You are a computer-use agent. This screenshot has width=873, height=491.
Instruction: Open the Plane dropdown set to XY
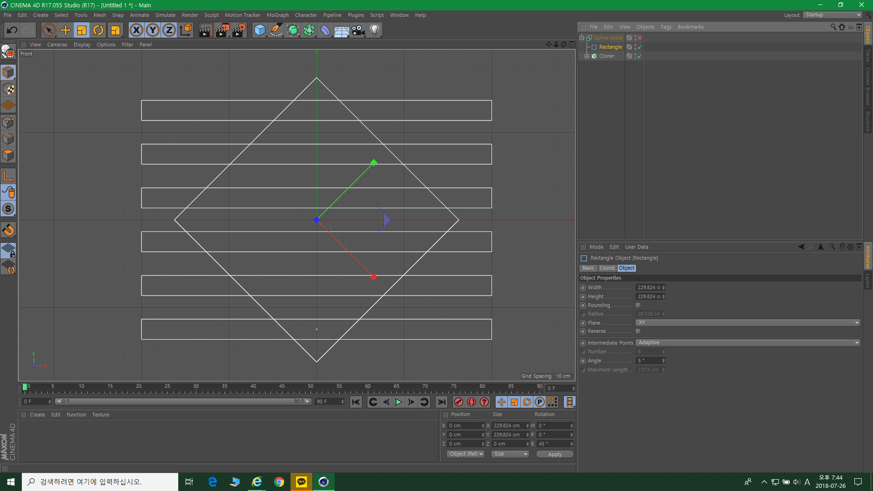(x=748, y=322)
